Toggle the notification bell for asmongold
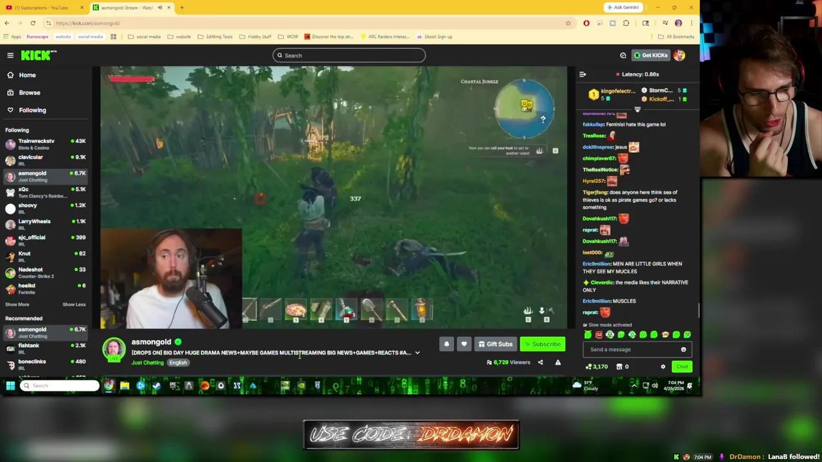The image size is (822, 462). pyautogui.click(x=446, y=344)
